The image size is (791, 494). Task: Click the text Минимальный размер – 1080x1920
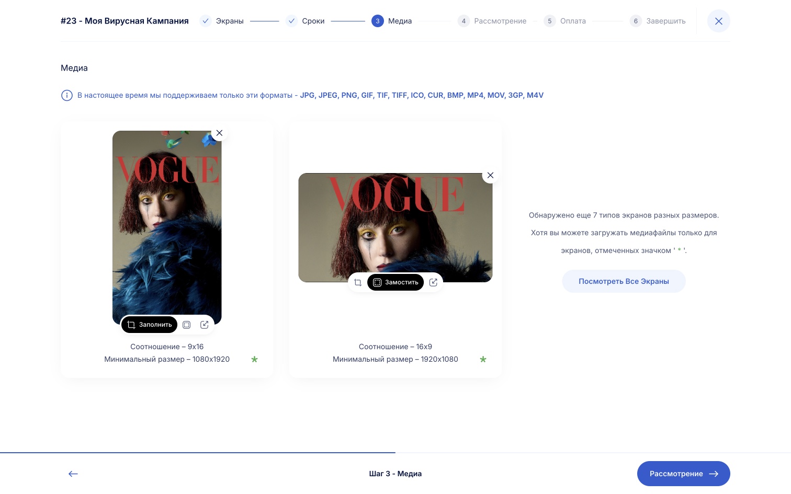point(167,359)
